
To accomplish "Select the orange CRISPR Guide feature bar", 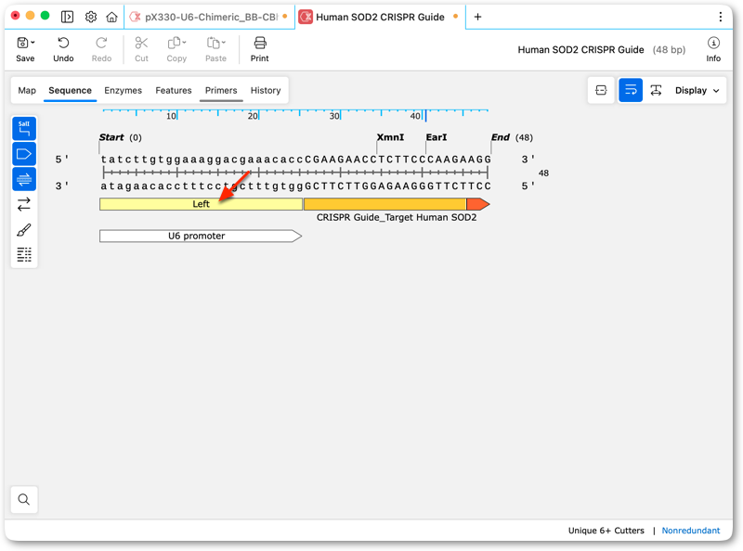I will pos(385,204).
